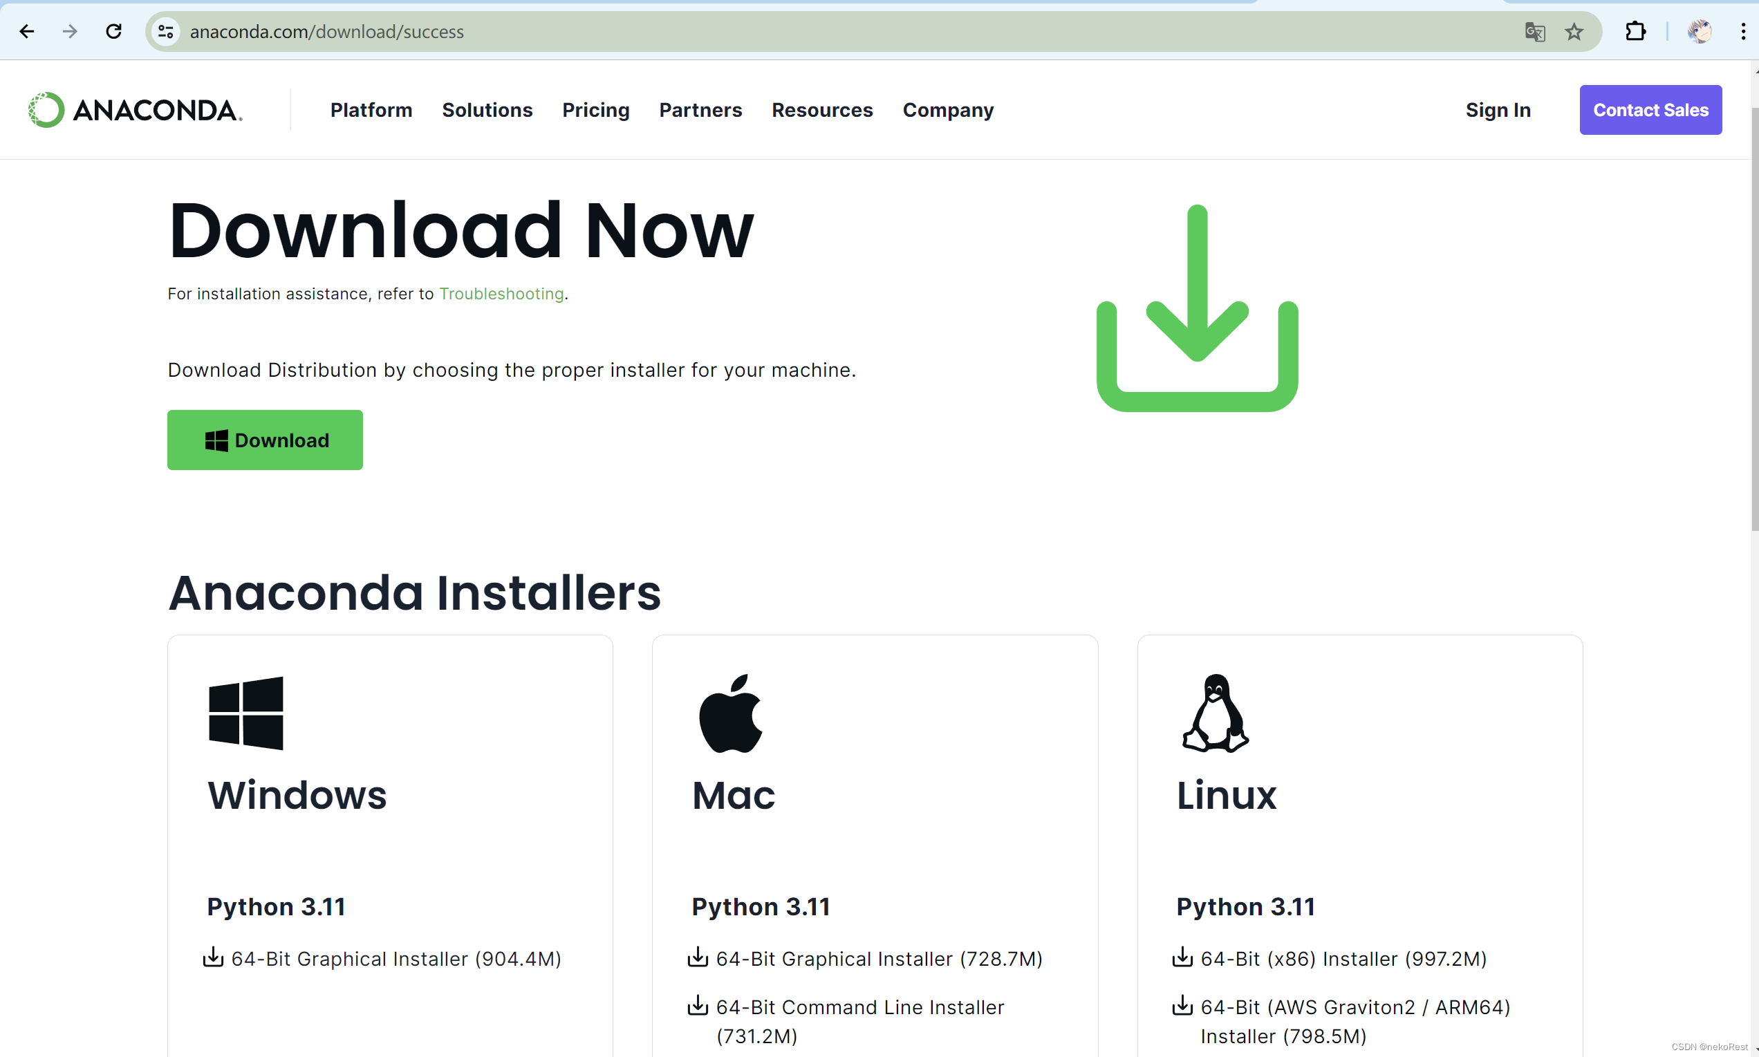Click the page vertical scrollbar thumb

tap(1754, 319)
